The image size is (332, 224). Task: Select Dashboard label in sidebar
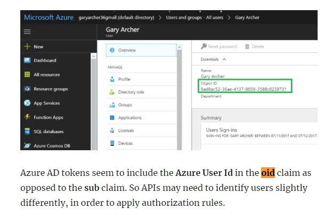[x=45, y=60]
